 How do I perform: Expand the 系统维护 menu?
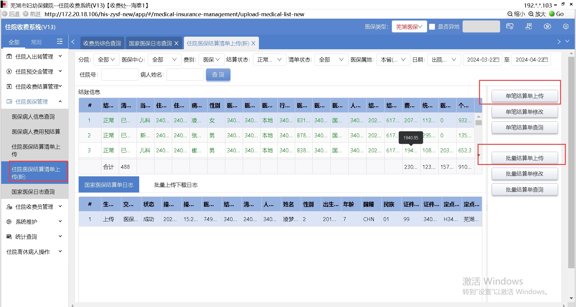coord(34,222)
